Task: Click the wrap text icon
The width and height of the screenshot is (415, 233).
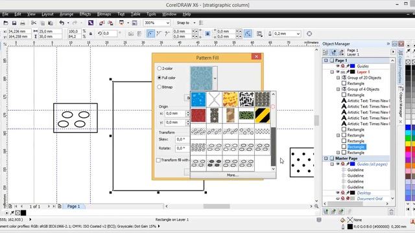Action: (x=259, y=34)
